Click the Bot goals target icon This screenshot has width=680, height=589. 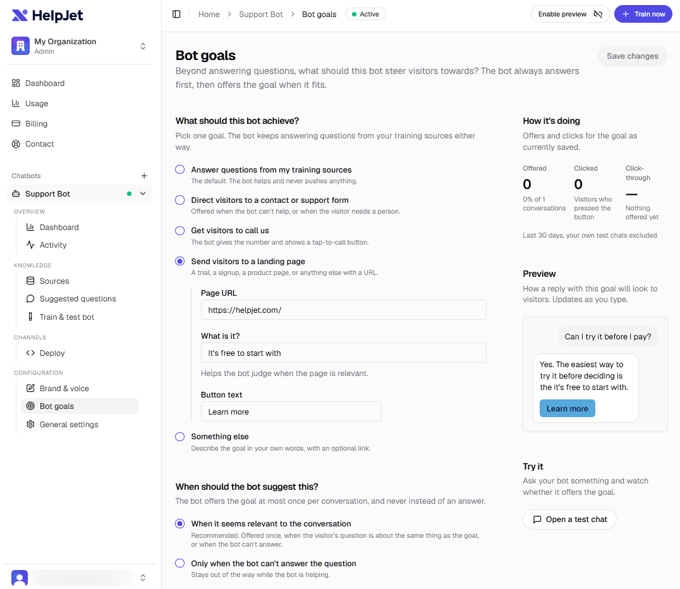pyautogui.click(x=30, y=406)
